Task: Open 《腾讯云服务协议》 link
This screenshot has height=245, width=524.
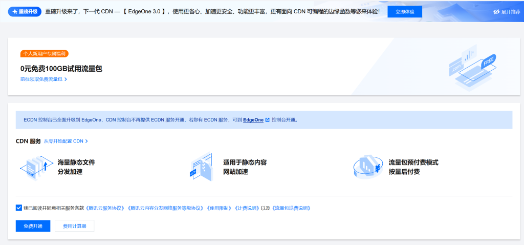Action: point(106,208)
